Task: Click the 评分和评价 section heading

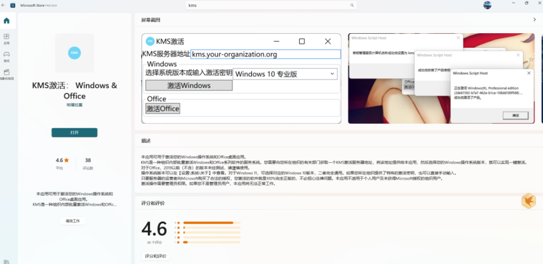Action: [x=153, y=203]
